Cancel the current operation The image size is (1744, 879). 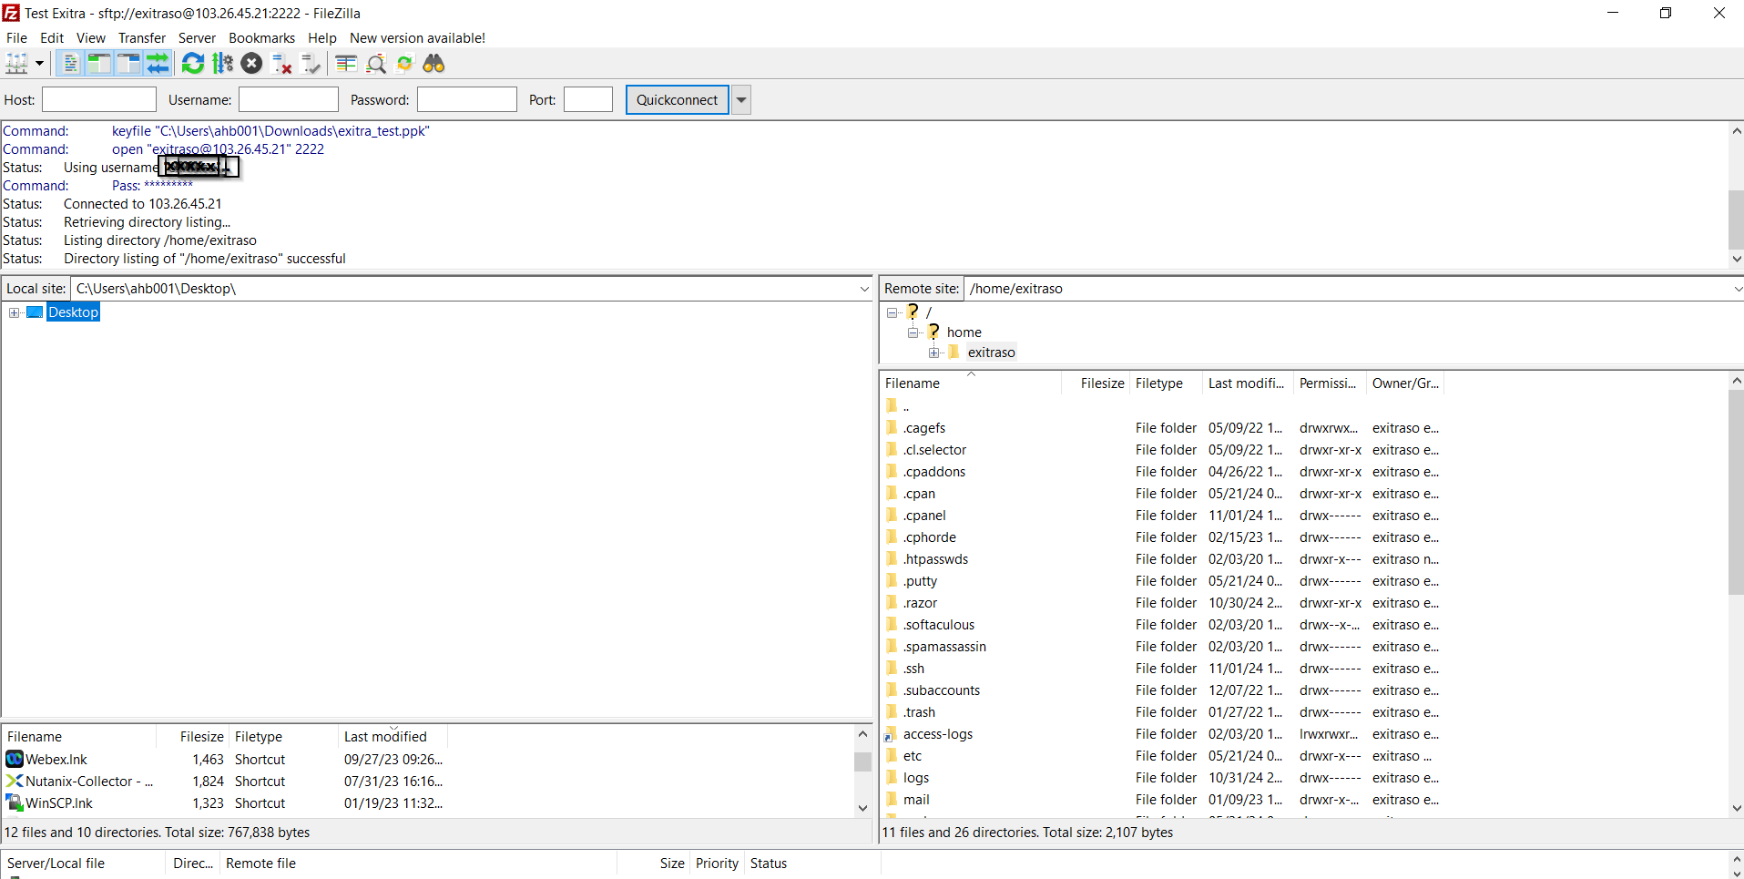[252, 64]
